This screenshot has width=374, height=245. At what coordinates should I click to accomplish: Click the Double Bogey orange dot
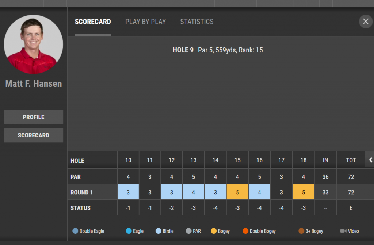245,231
